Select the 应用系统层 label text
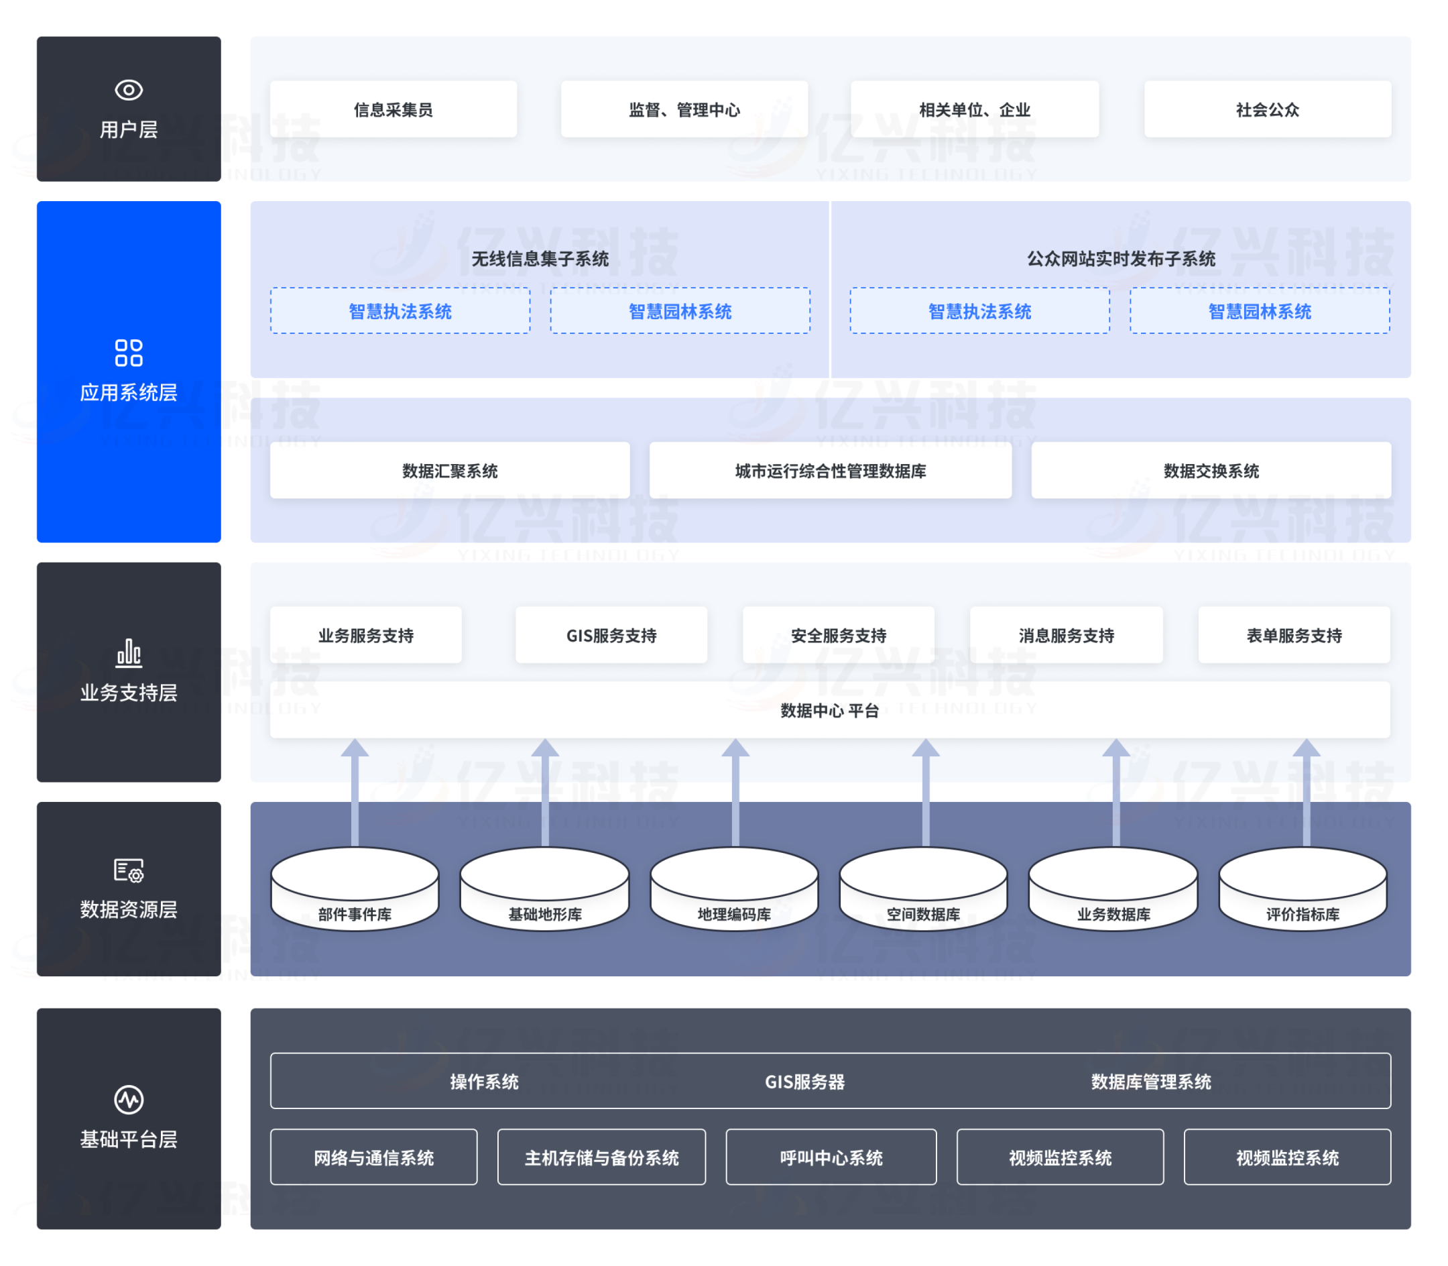This screenshot has width=1448, height=1266. click(129, 393)
